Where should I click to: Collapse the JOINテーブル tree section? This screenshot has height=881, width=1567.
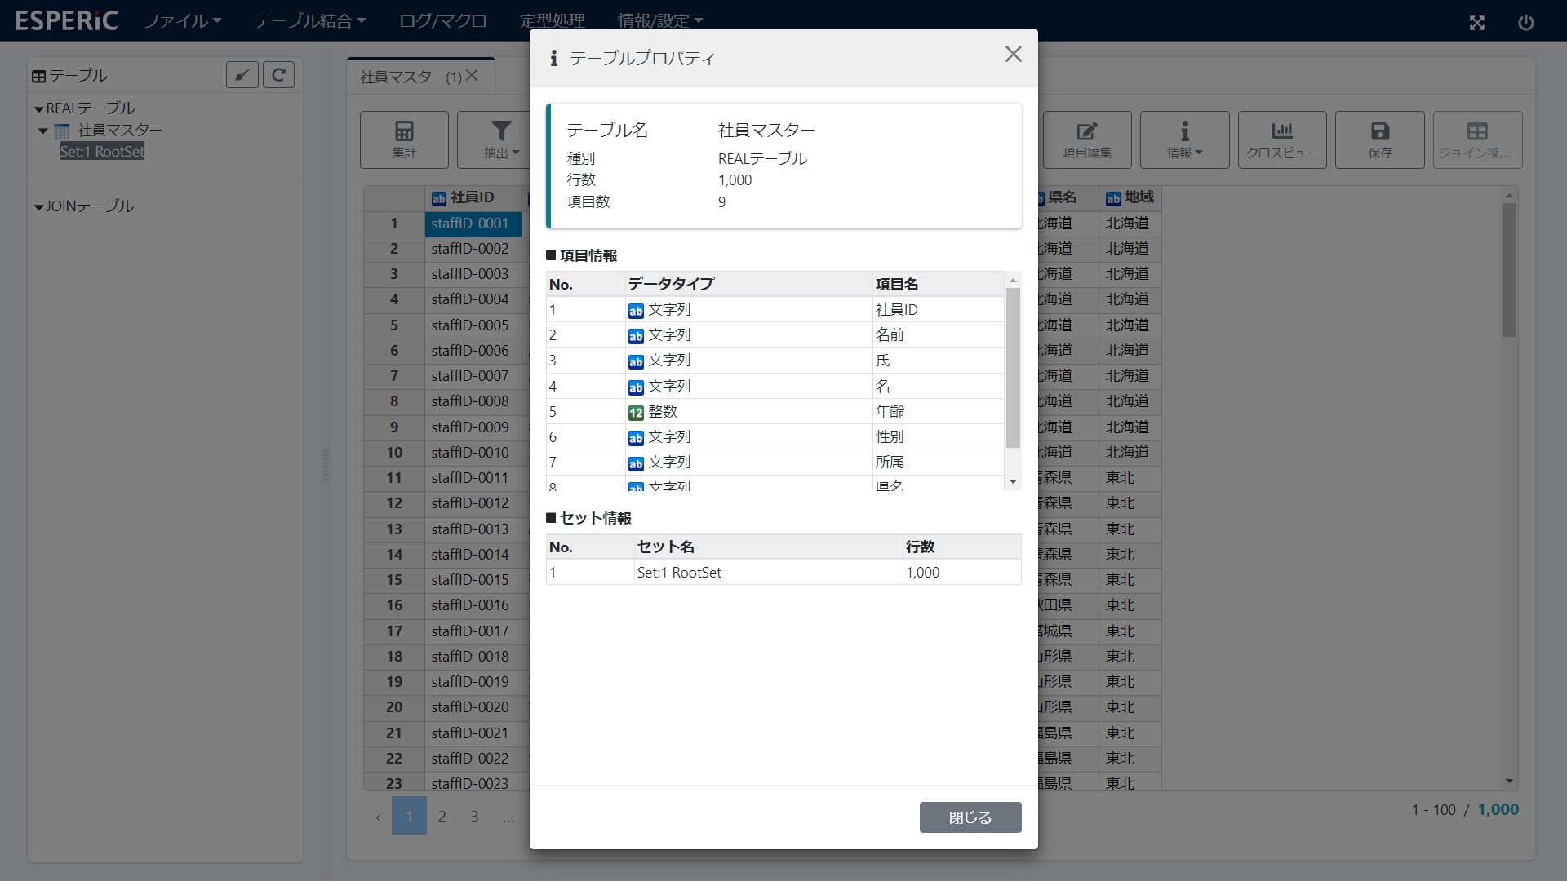pyautogui.click(x=38, y=207)
